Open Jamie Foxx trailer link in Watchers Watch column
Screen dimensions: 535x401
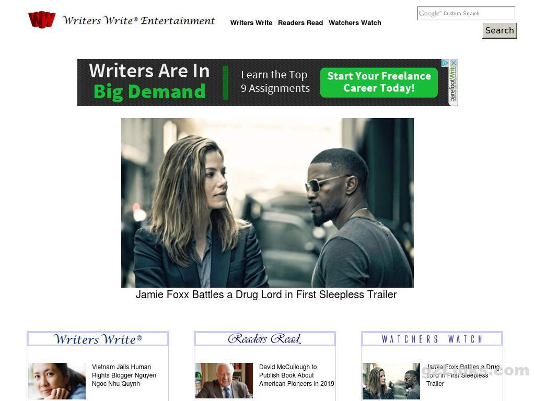pyautogui.click(x=463, y=375)
